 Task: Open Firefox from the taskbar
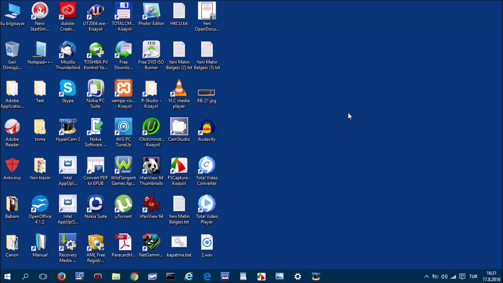[61, 276]
